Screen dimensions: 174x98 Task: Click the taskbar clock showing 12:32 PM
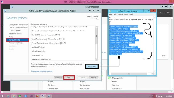tap(168, 96)
